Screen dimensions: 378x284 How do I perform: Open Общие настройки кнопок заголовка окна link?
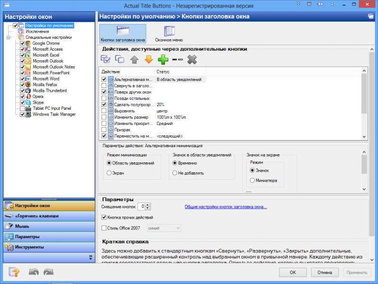click(226, 207)
